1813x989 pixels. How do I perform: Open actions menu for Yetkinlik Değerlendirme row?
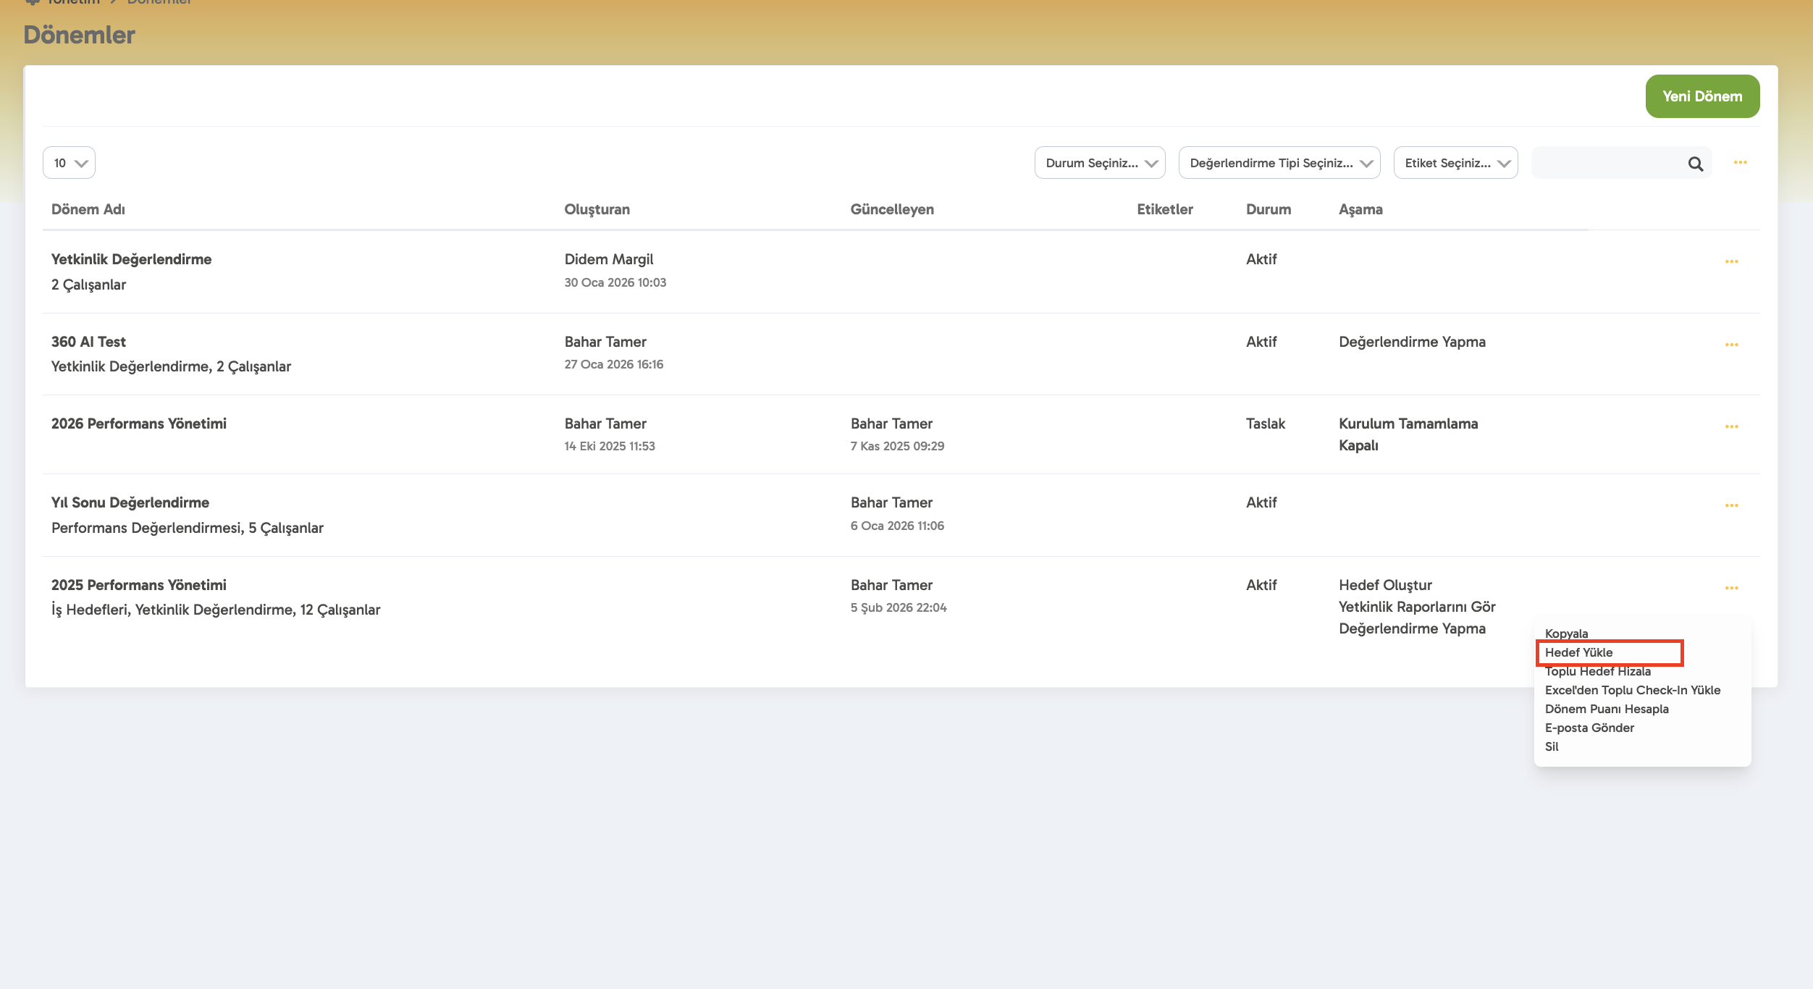(x=1731, y=261)
